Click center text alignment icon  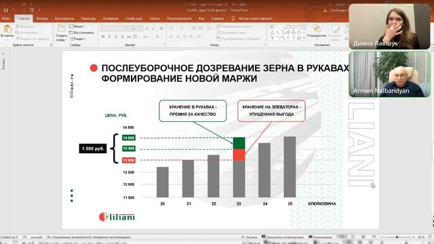click(x=178, y=37)
